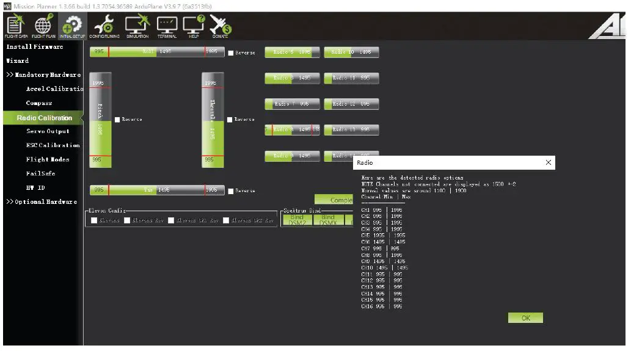631x351 pixels.
Task: Open the Wizard page
Action: [x=17, y=60]
